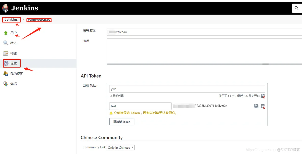Screen dimensions: 302x154
Task: Click into the 描述 text area
Action: tap(204, 51)
